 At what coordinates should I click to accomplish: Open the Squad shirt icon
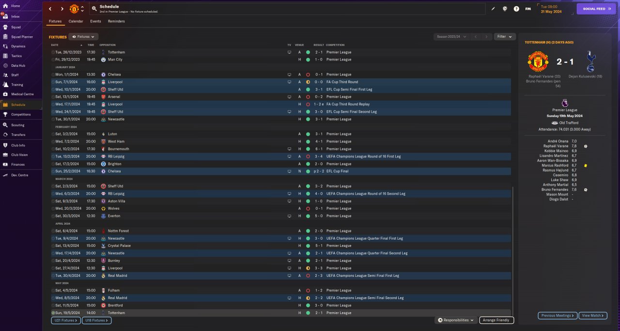pos(5,27)
